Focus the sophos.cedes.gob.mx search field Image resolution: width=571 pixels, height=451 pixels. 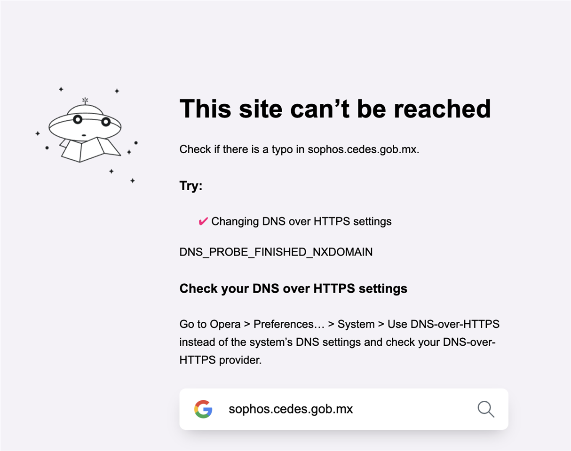[344, 409]
